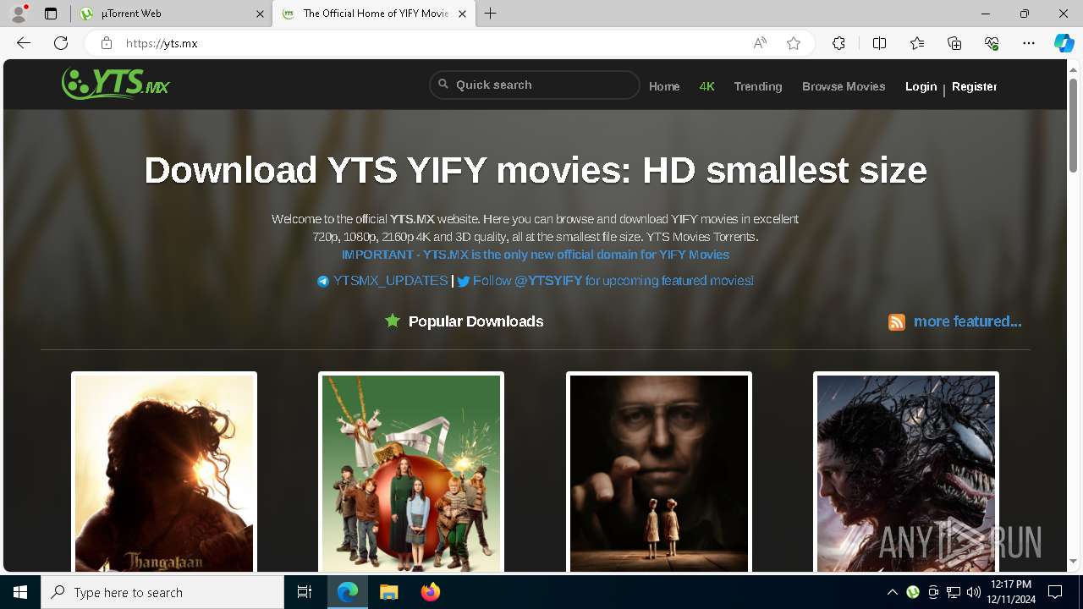Viewport: 1083px width, 609px height.
Task: Click the vertical scrollbar down arrow
Action: (x=1074, y=562)
